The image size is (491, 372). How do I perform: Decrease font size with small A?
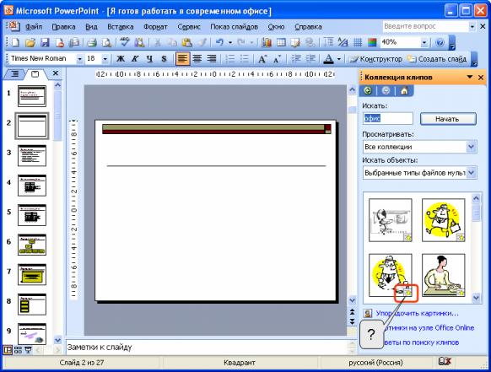[277, 58]
